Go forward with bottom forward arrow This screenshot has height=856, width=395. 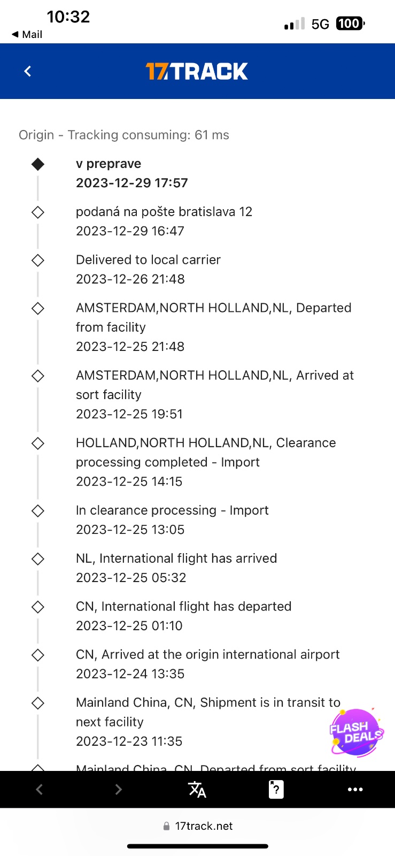(x=118, y=789)
